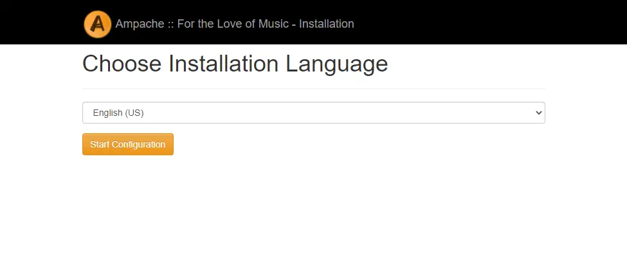This screenshot has height=273, width=627.
Task: Click the middle of the language select field
Action: tap(314, 113)
